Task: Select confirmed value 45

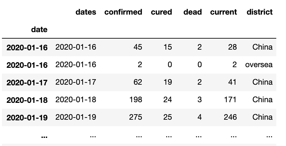Action: click(138, 47)
